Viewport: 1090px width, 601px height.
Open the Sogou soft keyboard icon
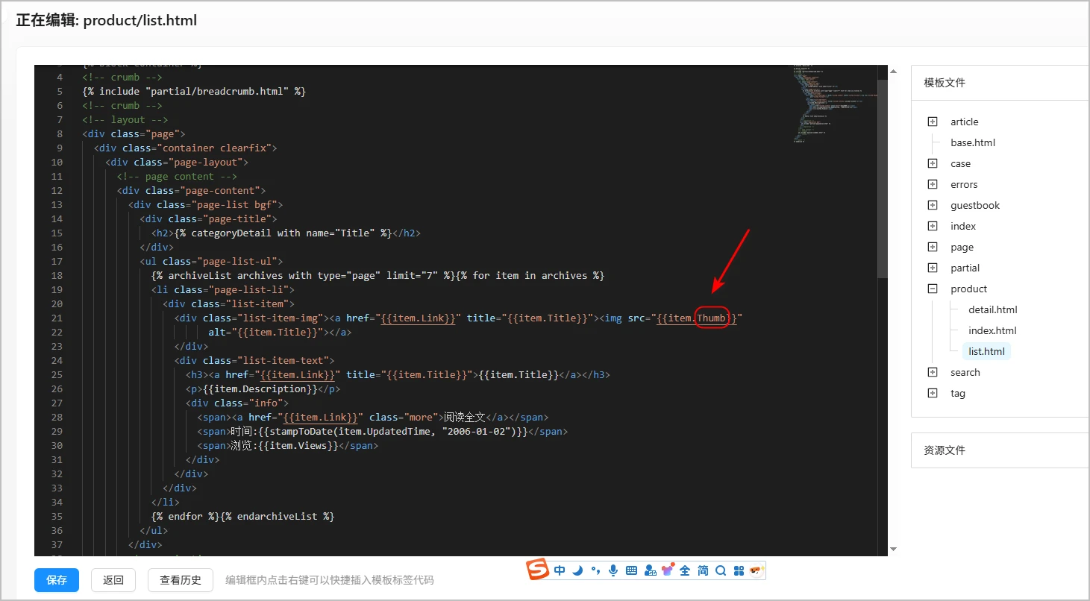(631, 570)
